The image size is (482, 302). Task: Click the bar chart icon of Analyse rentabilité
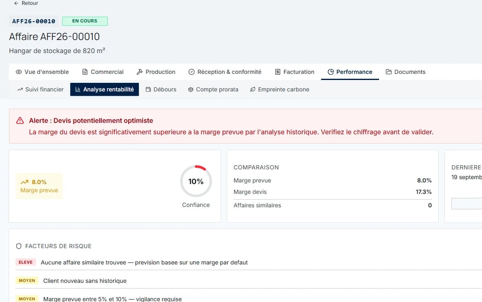(x=78, y=89)
